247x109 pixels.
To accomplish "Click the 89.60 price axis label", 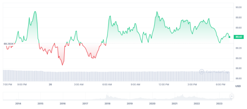I will [238, 28].
